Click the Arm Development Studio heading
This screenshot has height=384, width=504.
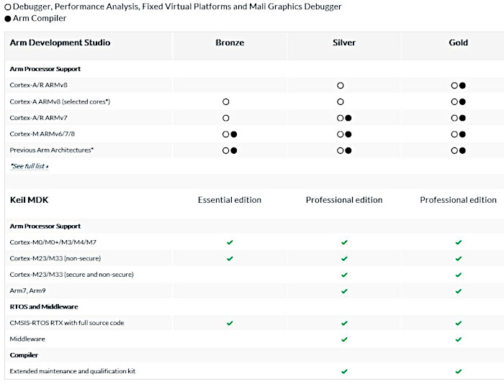(x=60, y=43)
